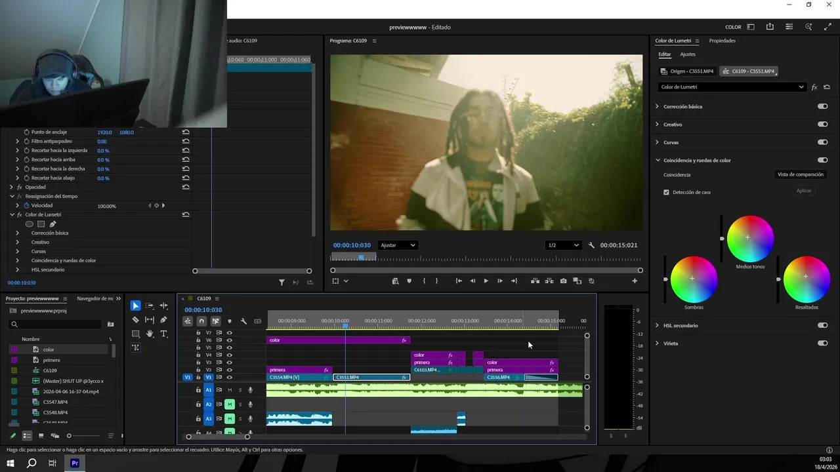
Task: Toggle Viñeta section switch
Action: (x=822, y=343)
